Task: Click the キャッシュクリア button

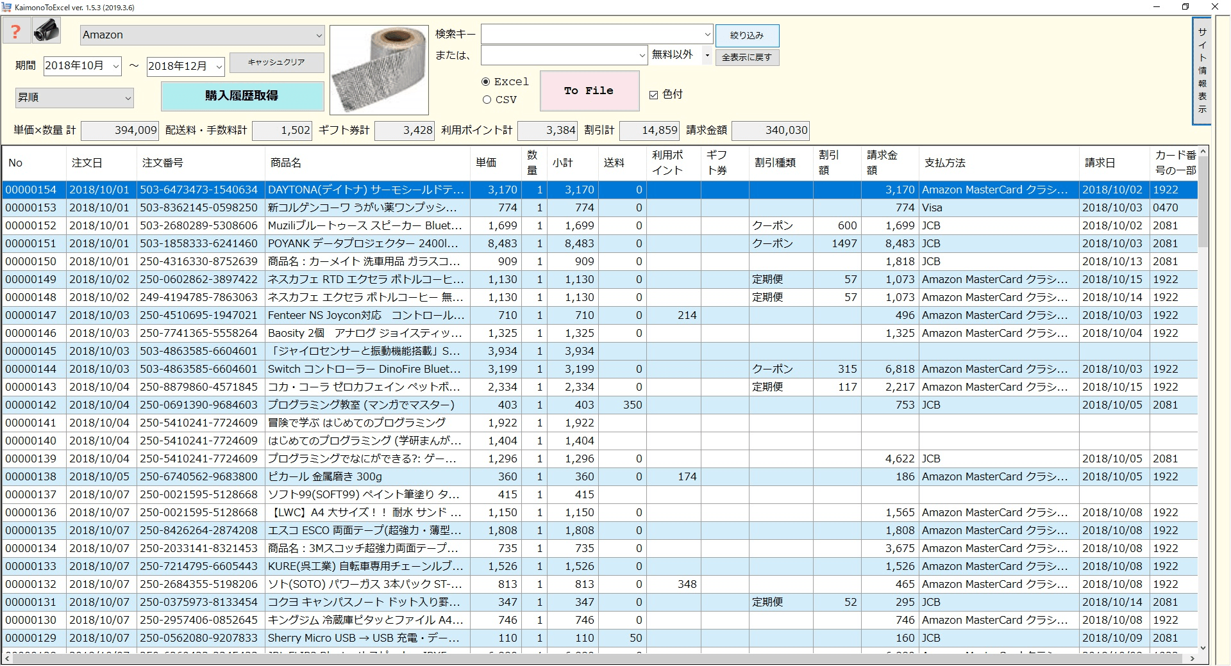Action: click(276, 62)
